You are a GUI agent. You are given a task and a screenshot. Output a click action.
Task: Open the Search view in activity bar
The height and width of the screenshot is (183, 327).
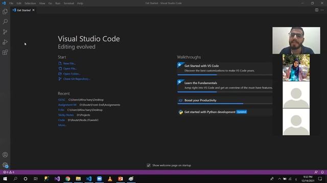[5, 21]
